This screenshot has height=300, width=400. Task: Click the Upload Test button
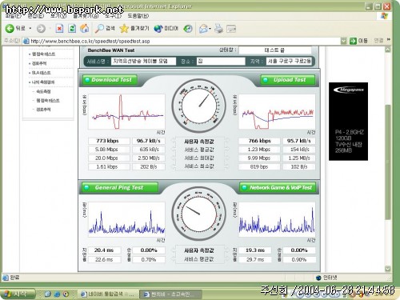(288, 80)
